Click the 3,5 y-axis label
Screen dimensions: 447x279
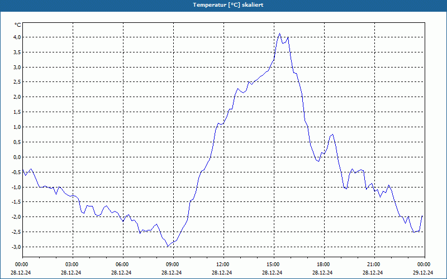tap(16, 52)
